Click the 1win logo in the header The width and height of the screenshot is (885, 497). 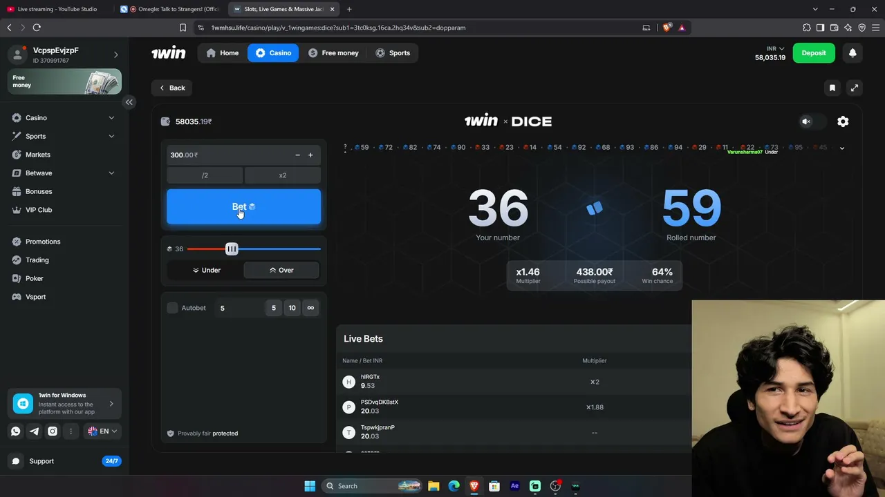point(169,53)
